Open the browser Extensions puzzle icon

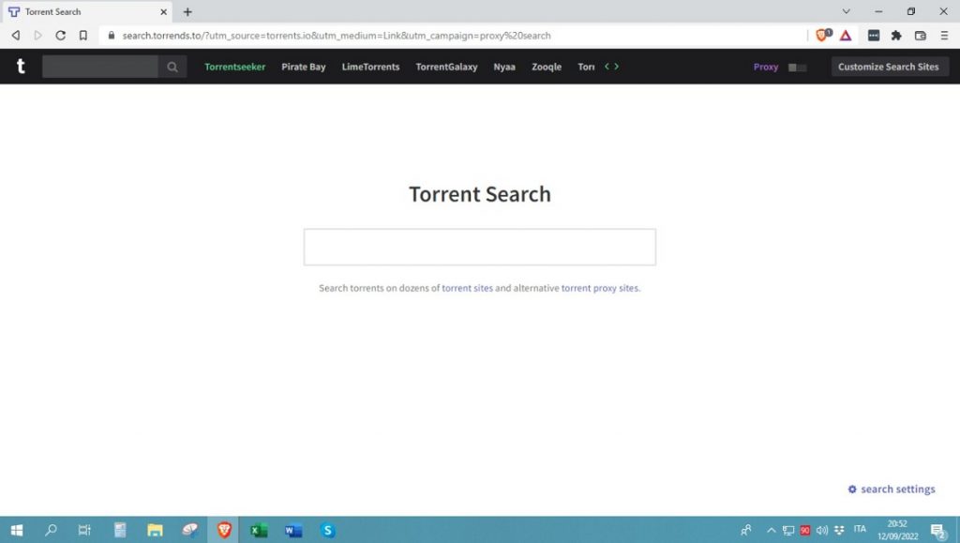click(896, 36)
